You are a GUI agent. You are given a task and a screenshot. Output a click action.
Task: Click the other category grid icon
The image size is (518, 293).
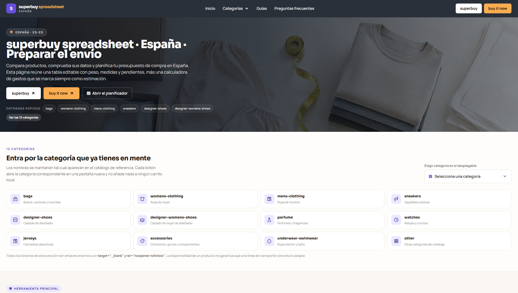[x=396, y=241]
